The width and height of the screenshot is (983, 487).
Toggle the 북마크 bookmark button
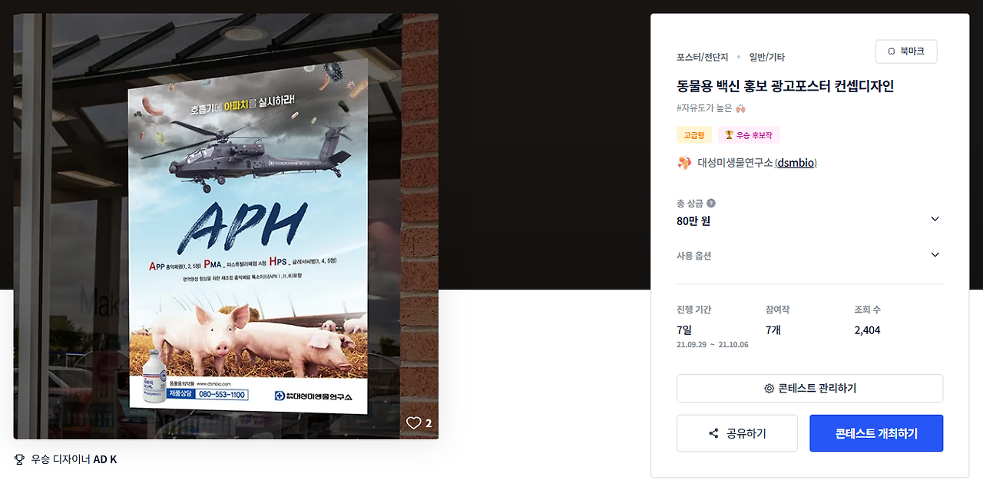click(906, 51)
